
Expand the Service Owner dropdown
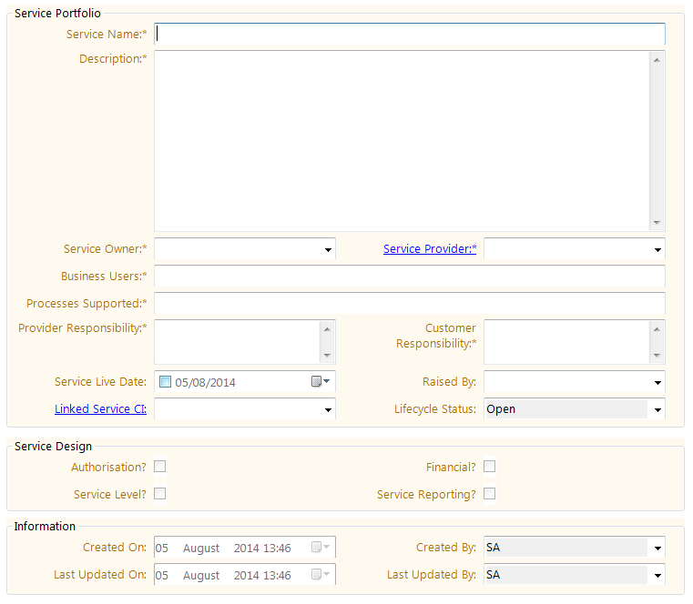327,249
